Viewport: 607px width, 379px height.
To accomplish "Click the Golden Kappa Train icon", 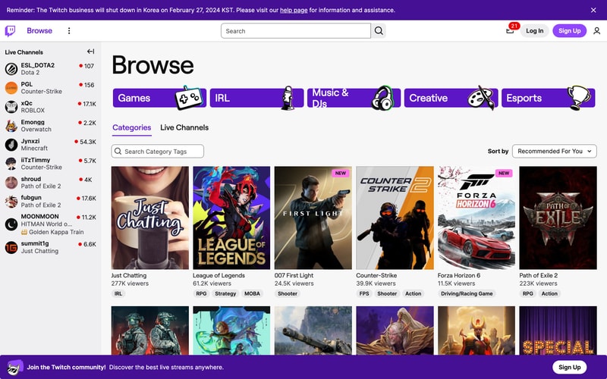I will (x=24, y=232).
